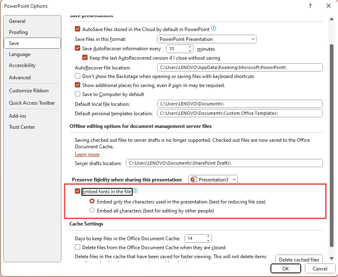The height and width of the screenshot is (277, 338).
Task: Click the Default local file location field
Action: coord(240,104)
